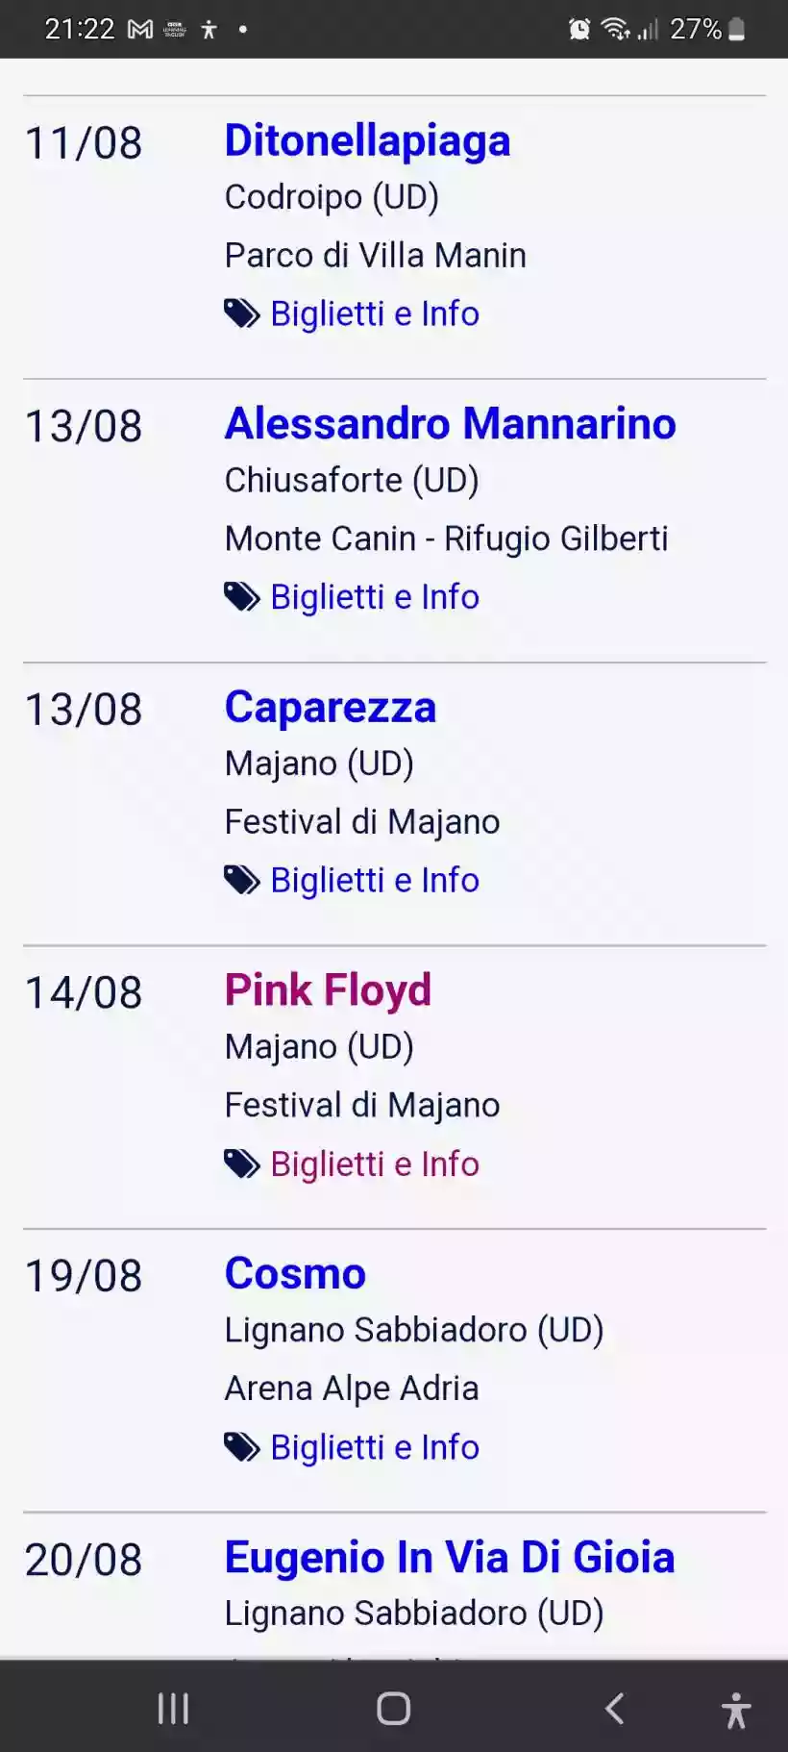
Task: Tap the accessibility icon in the navigation bar
Action: coord(734,1709)
